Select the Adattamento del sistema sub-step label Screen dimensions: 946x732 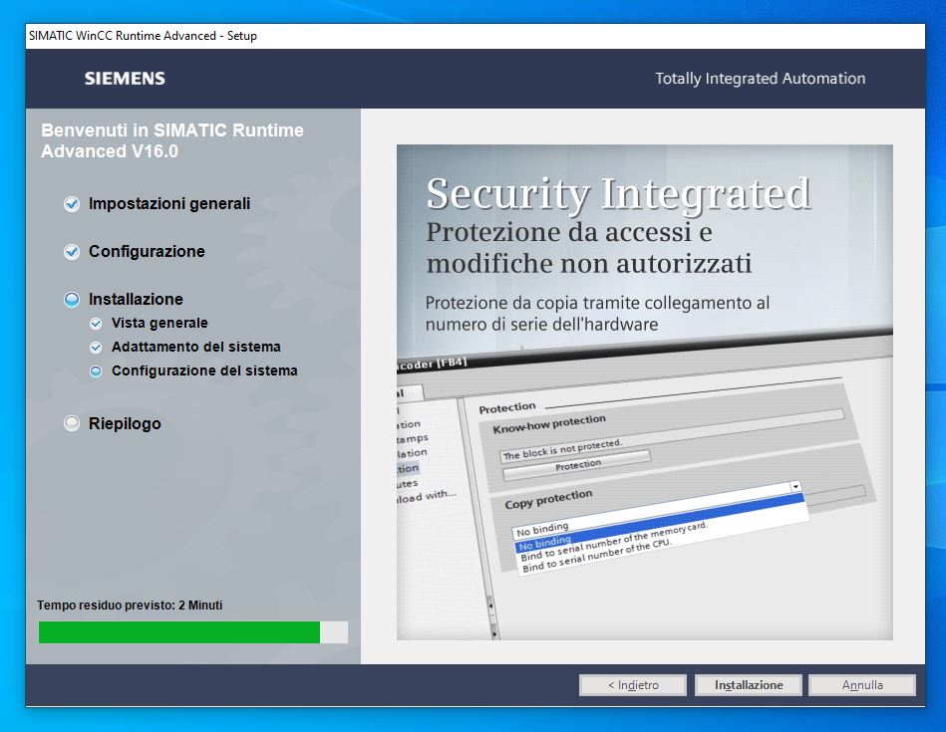[x=196, y=347]
